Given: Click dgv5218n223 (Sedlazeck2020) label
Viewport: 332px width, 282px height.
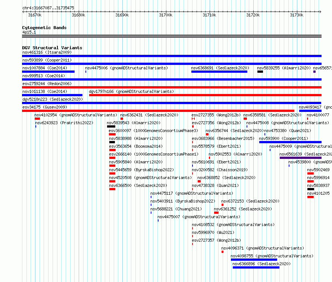Looking at the screenshot, I should coord(53,99).
